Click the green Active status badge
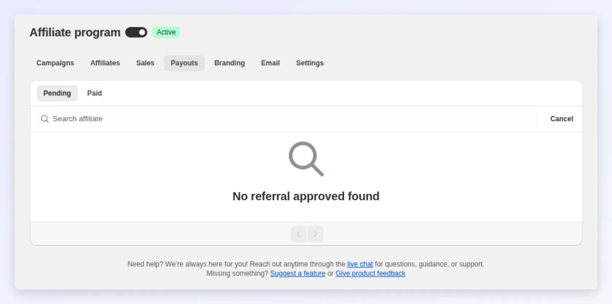Viewport: 612px width, 304px height. (x=166, y=32)
